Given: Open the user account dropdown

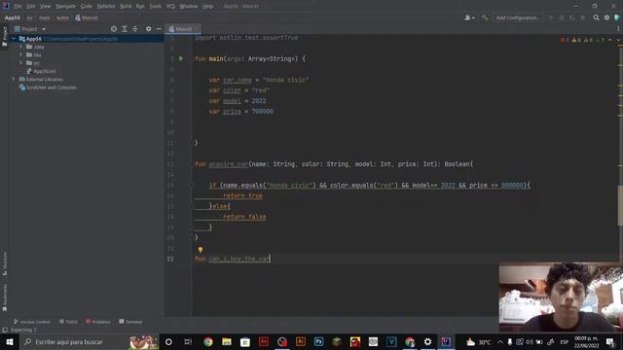Looking at the screenshot, I should tap(469, 17).
